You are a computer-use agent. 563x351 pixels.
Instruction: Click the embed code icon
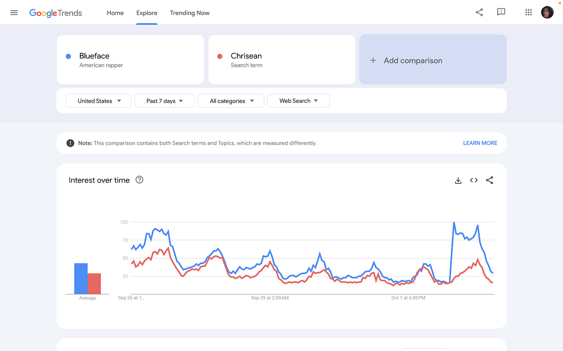click(474, 180)
